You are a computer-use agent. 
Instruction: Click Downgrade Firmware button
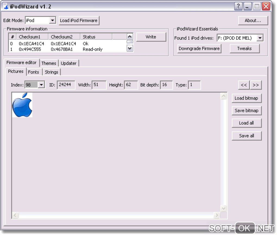pyautogui.click(x=199, y=48)
